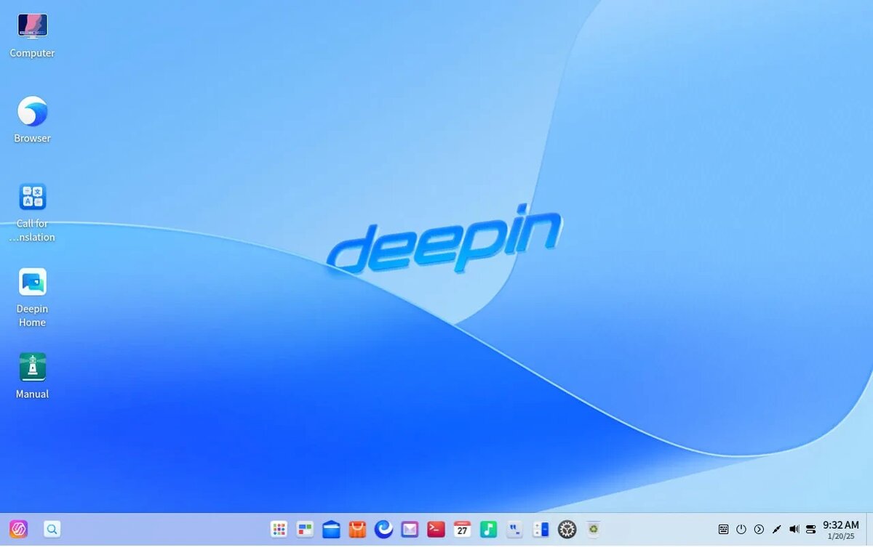
Task: Click the onscreen keyboard tray icon
Action: click(x=723, y=530)
